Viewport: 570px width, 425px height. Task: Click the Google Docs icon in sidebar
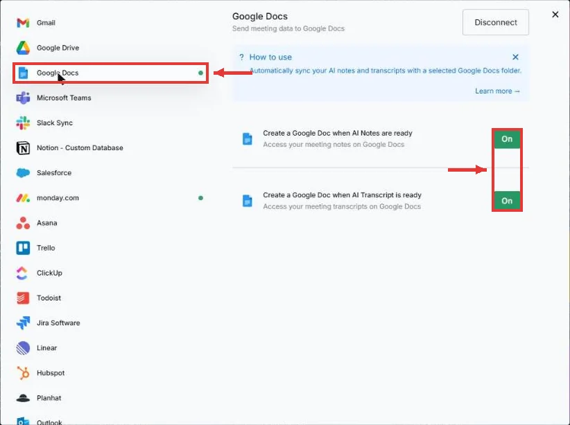23,73
